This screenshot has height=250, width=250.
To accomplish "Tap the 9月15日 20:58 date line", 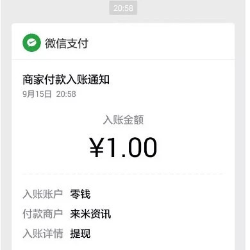I will click(x=49, y=94).
